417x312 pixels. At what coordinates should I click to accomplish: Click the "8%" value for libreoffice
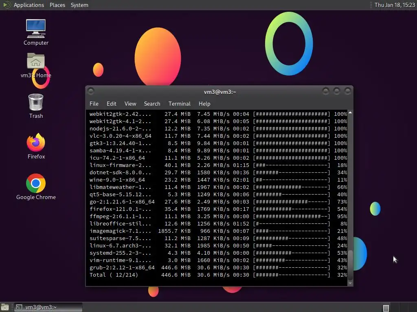coord(344,224)
